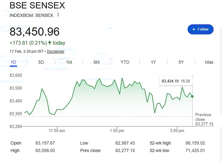The height and width of the screenshot is (162, 222).
Task: Click the 83,434.10 15:30 chart tooltip
Action: coord(176,81)
